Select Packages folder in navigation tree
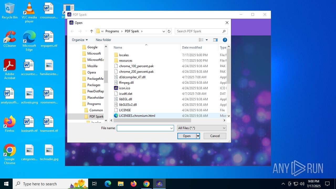The height and width of the screenshot is (189, 336). (x=94, y=85)
